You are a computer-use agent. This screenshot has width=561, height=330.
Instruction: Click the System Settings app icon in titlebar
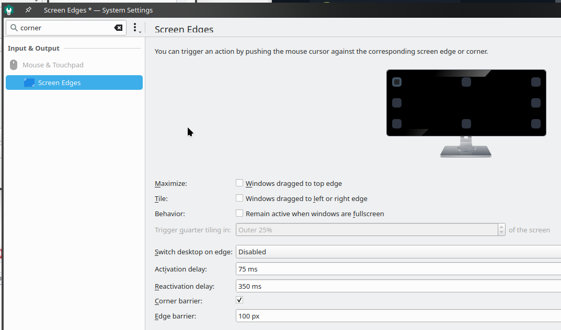(x=9, y=10)
